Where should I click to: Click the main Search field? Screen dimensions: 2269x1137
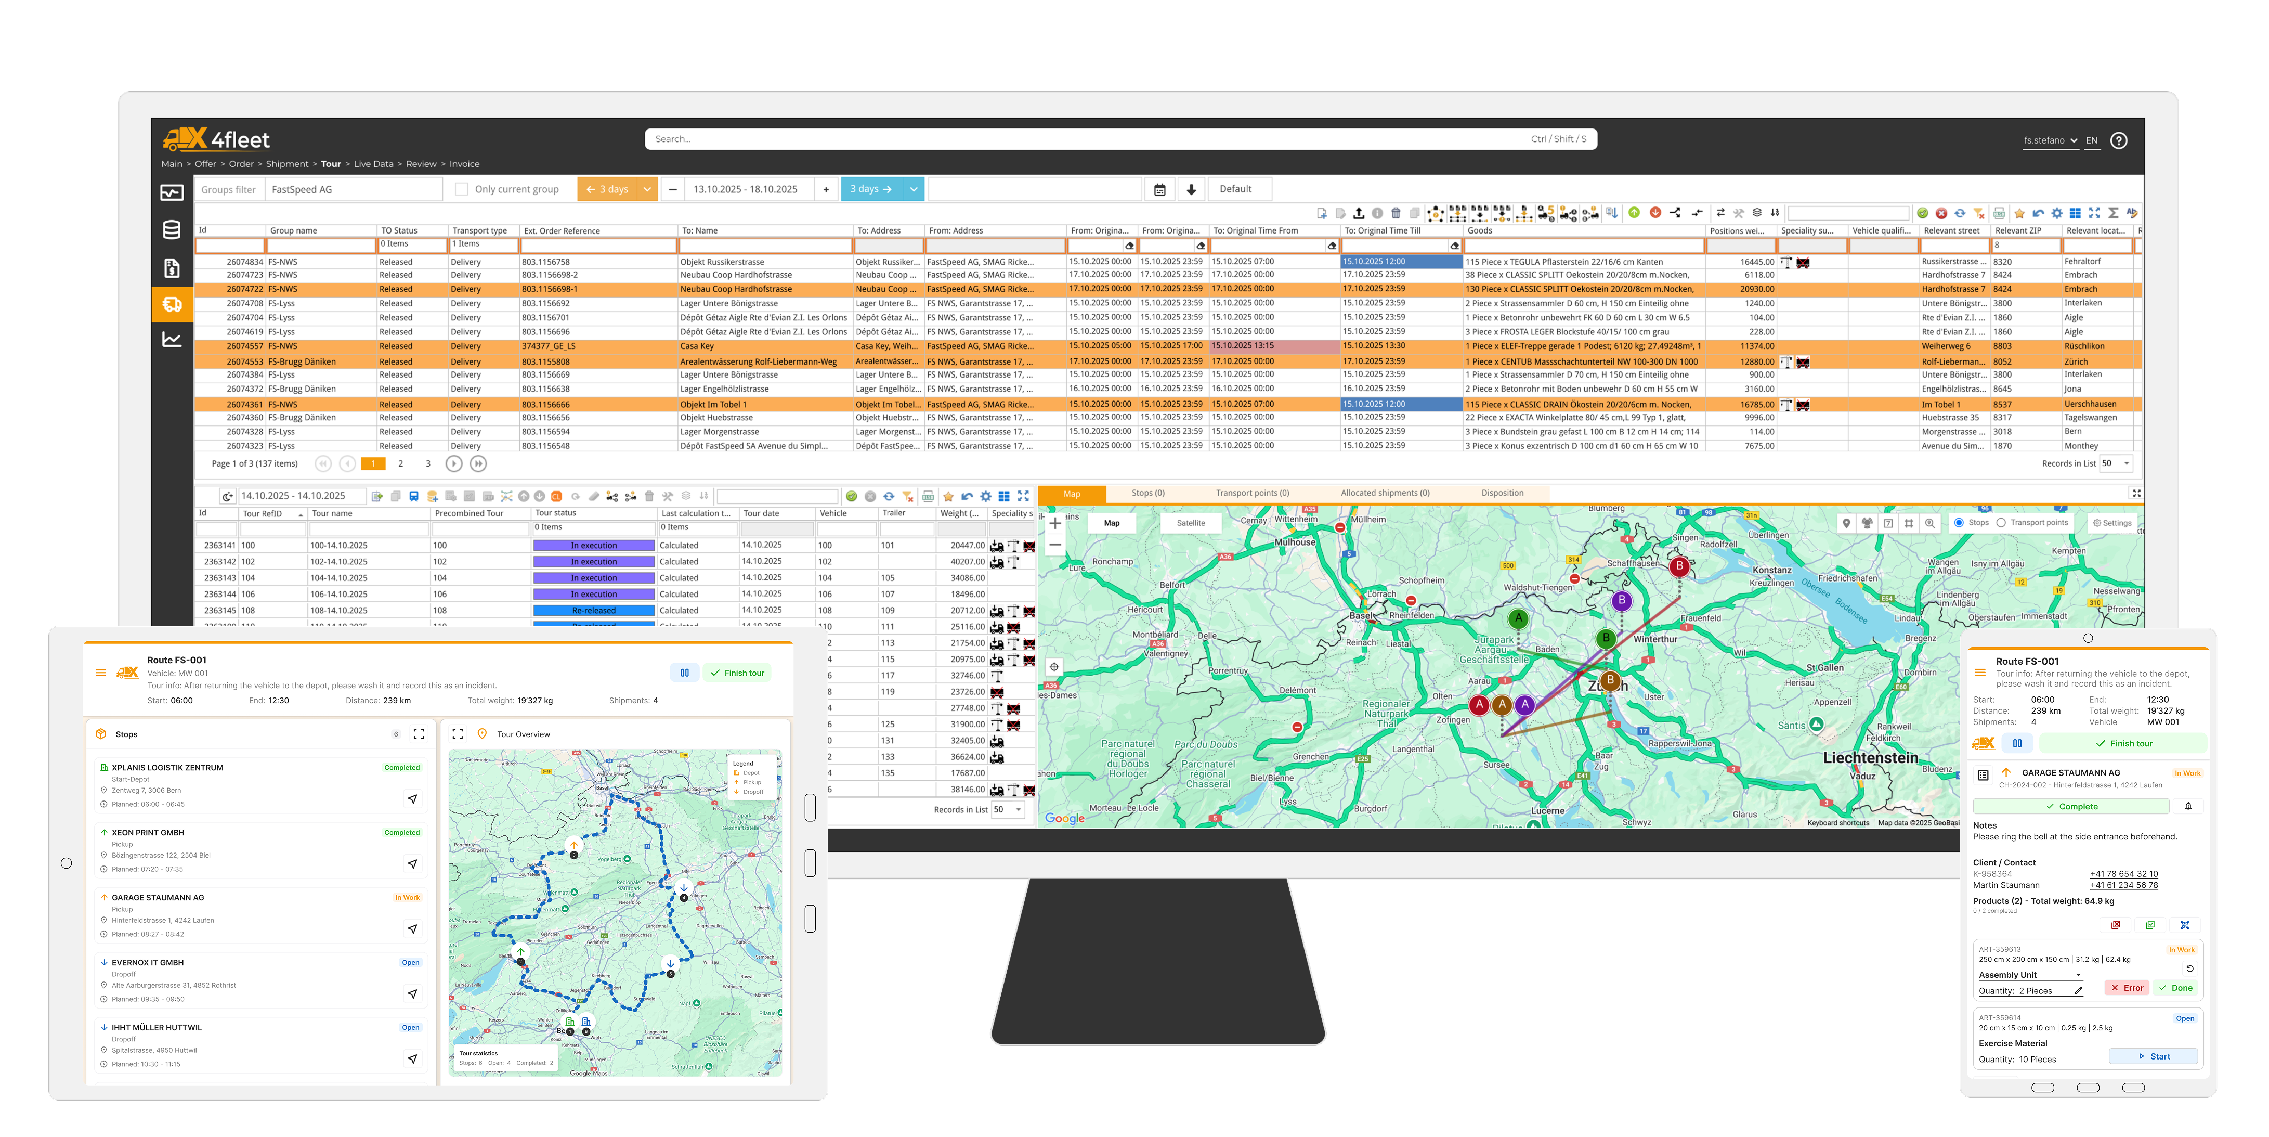(x=1120, y=139)
